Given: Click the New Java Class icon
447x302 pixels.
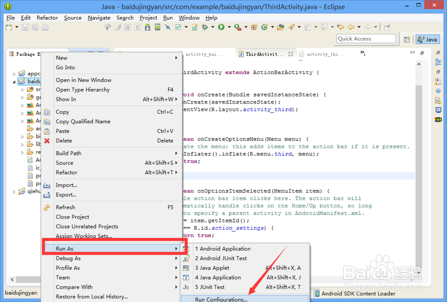Looking at the screenshot, I should click(x=265, y=27).
